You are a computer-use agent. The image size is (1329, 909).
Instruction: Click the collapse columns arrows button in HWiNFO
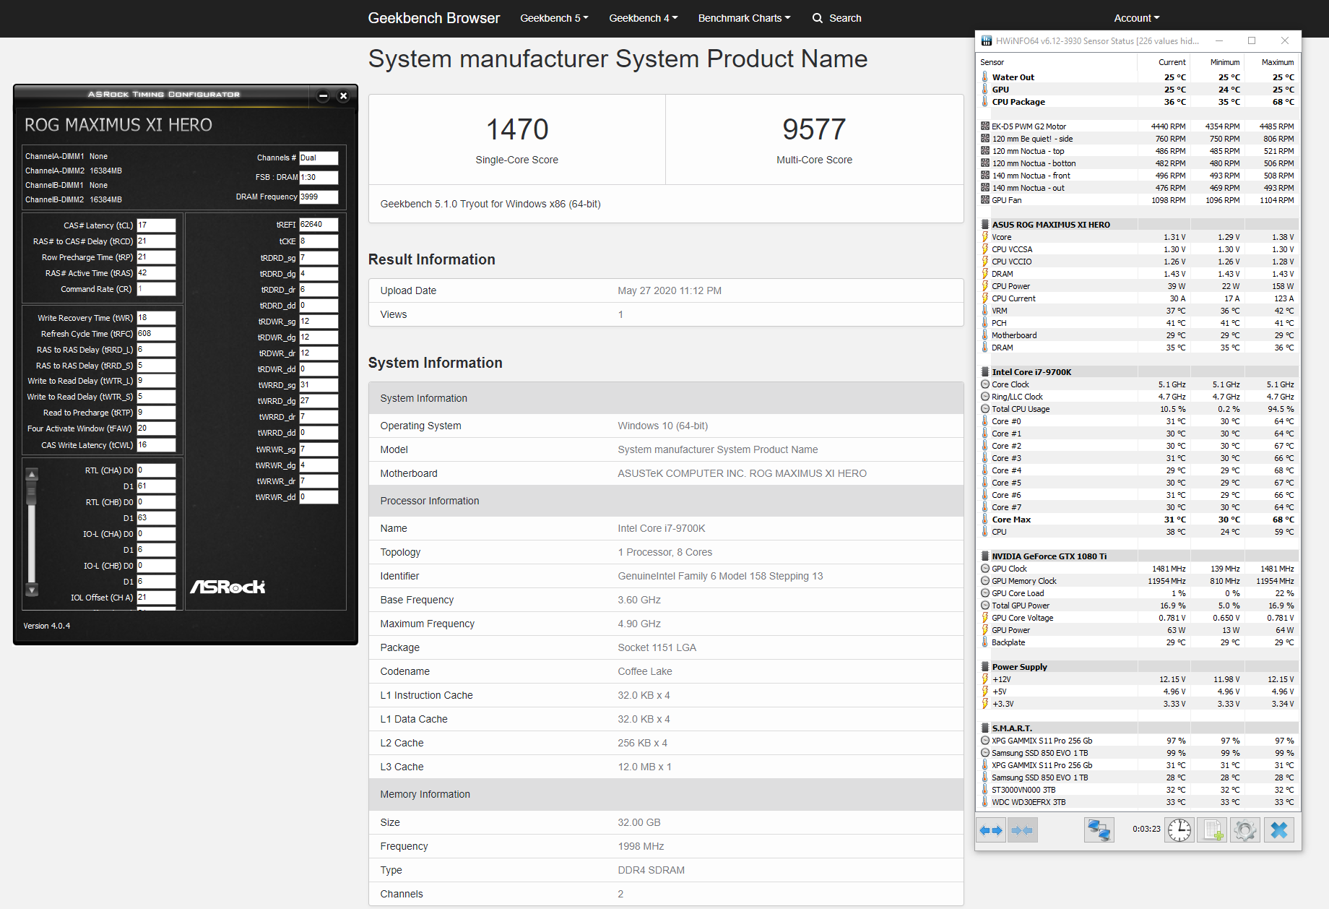point(1023,830)
